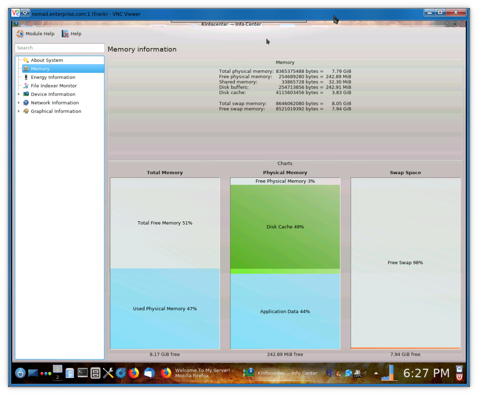The image size is (478, 395).
Task: Click the 7.94 GiB free chart footer label
Action: tap(405, 354)
